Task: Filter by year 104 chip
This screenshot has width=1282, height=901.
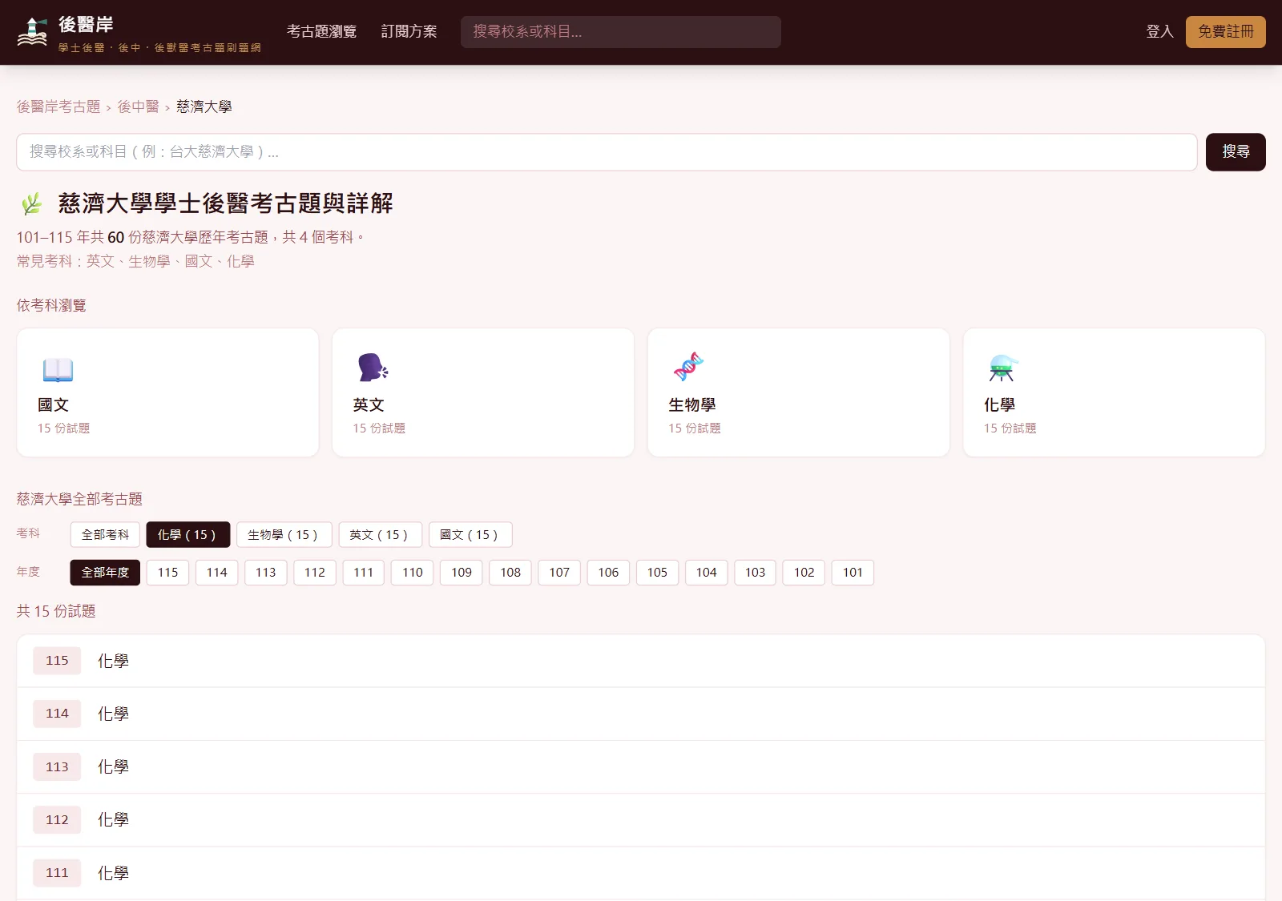Action: pos(706,573)
